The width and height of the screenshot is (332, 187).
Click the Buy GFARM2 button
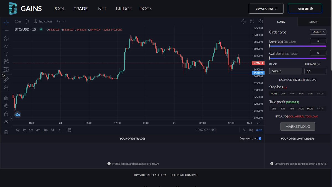click(266, 9)
